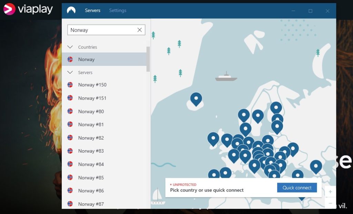This screenshot has height=214, width=353.
Task: Close the NordVPN window
Action: (x=327, y=11)
